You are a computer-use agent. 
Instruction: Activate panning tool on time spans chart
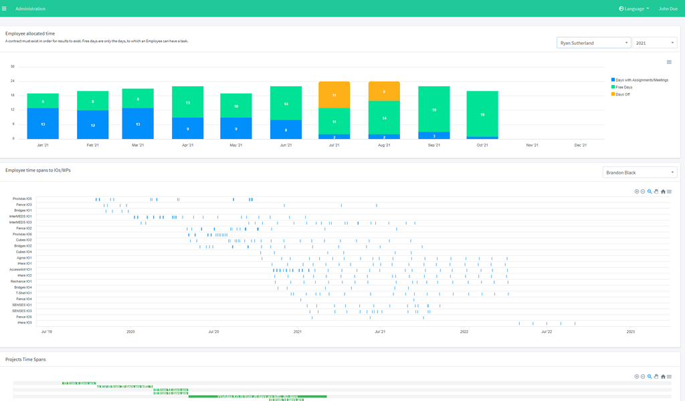click(656, 192)
